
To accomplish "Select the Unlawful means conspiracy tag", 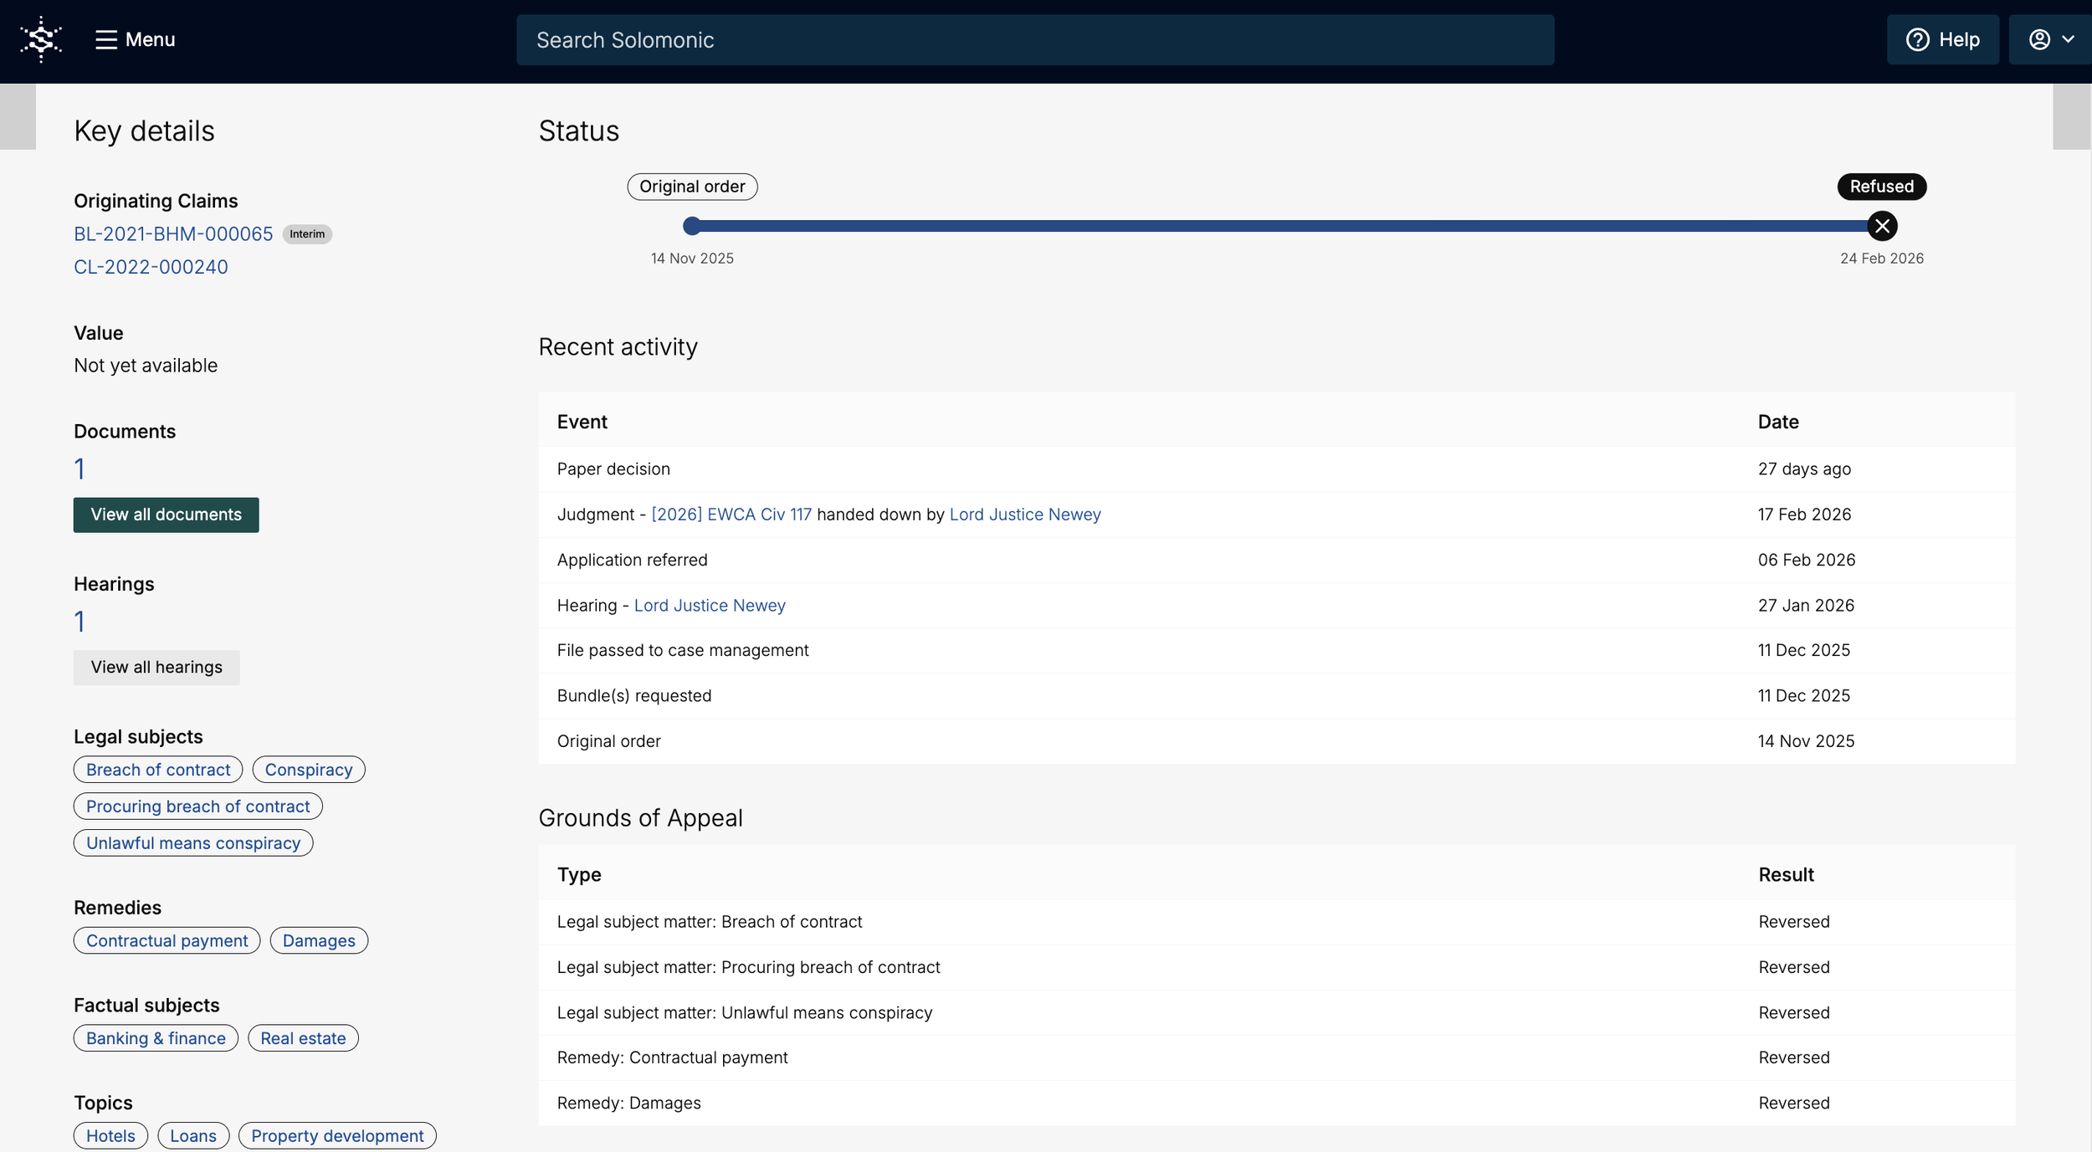I will tap(193, 842).
